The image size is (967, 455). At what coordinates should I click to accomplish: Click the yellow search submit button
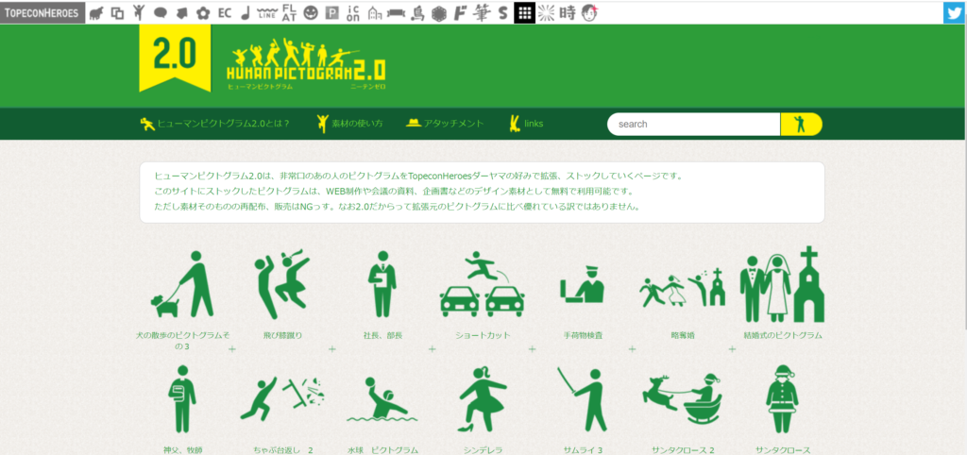[801, 124]
